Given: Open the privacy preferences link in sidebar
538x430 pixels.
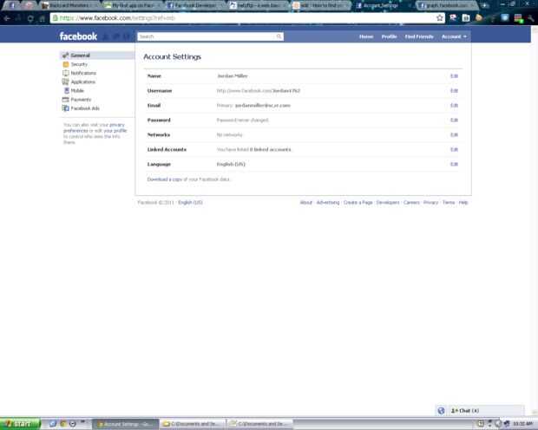Looking at the screenshot, I should click(95, 127).
